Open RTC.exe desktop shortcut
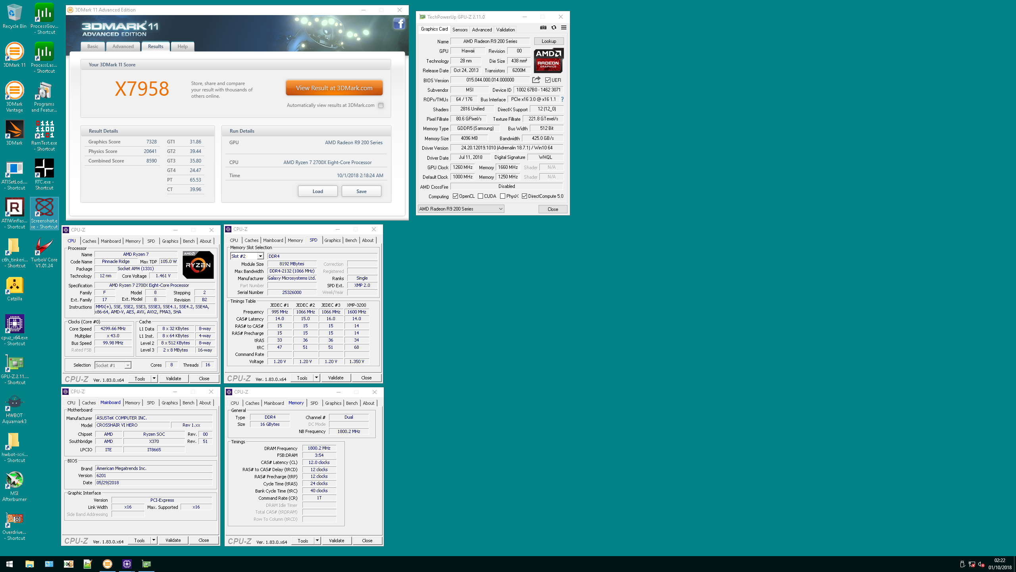 44,175
